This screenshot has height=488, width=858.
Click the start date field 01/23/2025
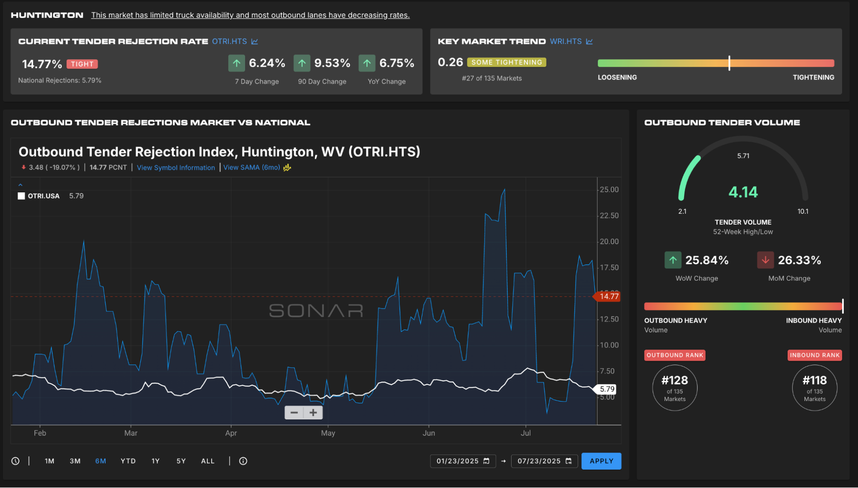463,461
